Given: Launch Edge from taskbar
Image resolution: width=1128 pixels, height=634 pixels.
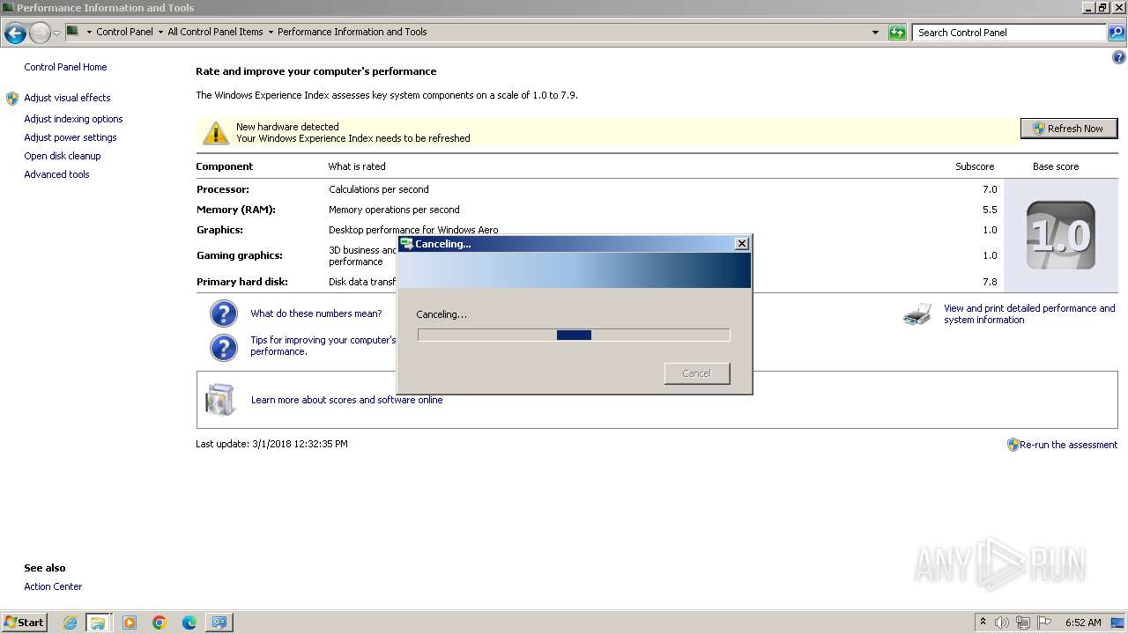Looking at the screenshot, I should [x=189, y=623].
